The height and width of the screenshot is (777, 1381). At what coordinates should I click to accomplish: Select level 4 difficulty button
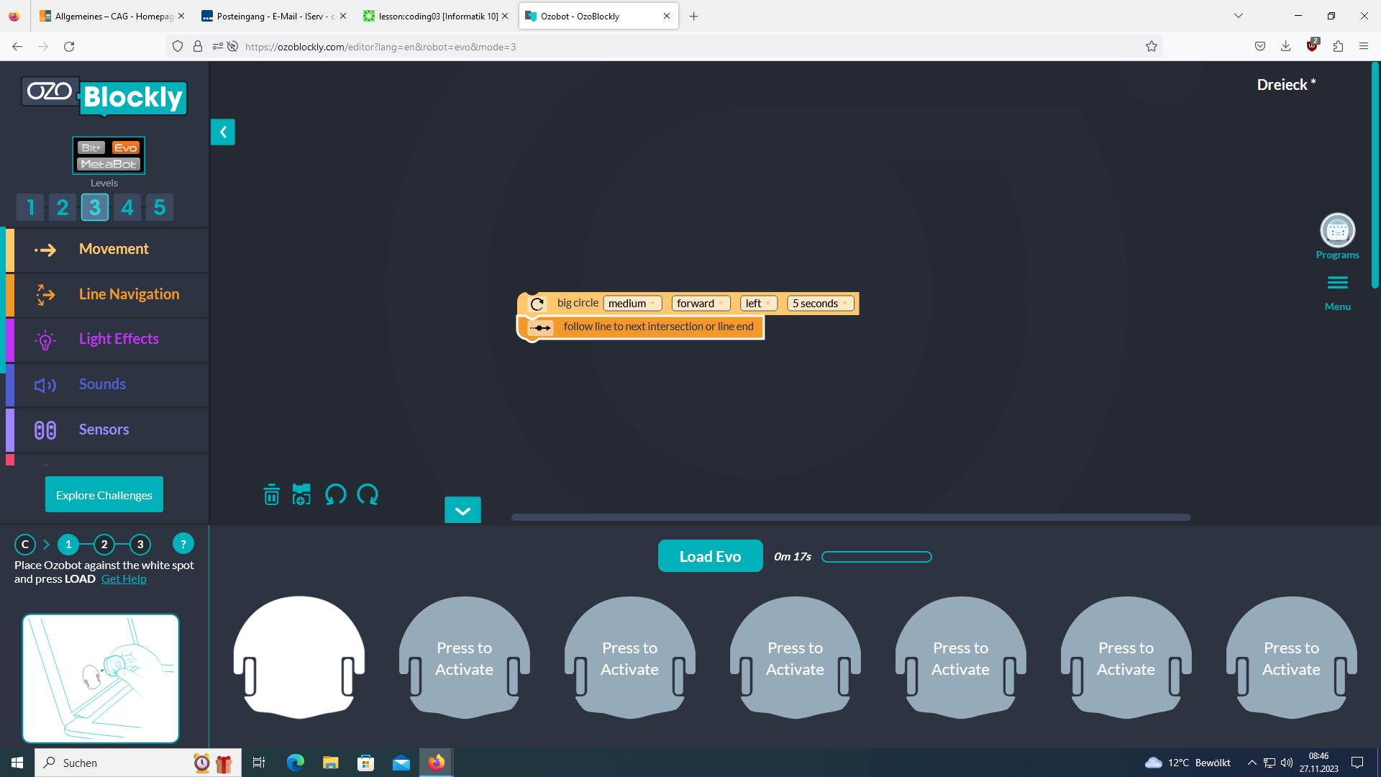point(127,208)
